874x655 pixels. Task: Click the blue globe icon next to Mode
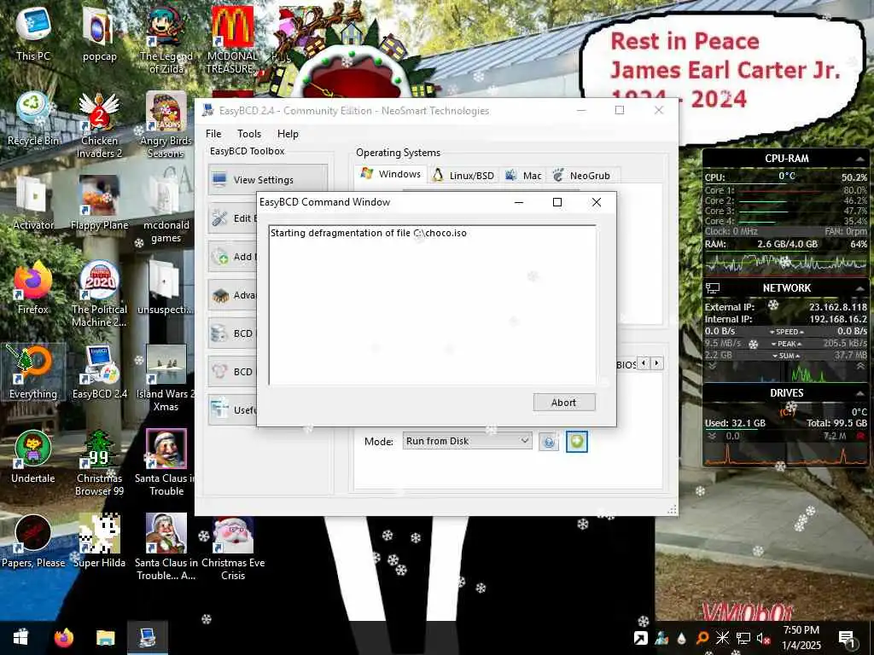click(549, 443)
